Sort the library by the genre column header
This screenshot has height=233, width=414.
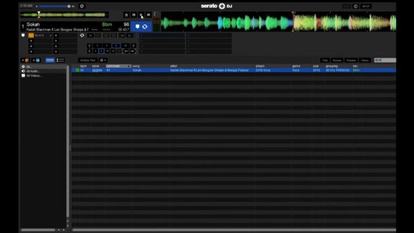coord(296,66)
